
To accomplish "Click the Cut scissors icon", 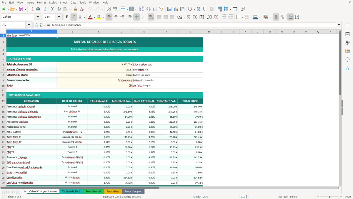I will coord(52,9).
